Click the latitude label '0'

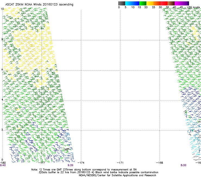pos(2,160)
